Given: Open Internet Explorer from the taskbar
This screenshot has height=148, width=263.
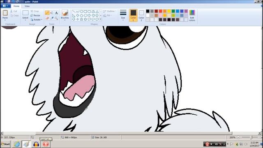Looking at the screenshot, I should (17, 144).
